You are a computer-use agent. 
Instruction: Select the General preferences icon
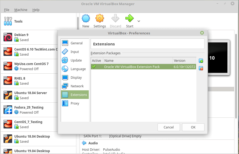[x=65, y=43]
